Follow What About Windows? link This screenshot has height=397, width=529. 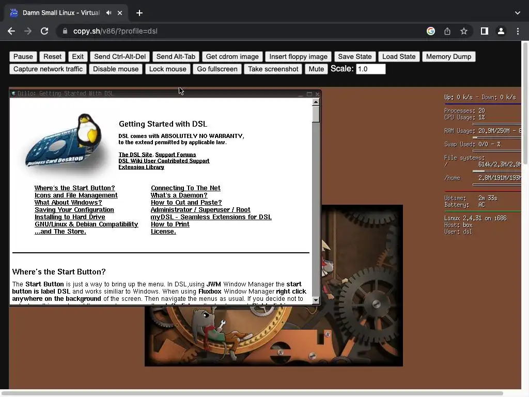pyautogui.click(x=68, y=203)
